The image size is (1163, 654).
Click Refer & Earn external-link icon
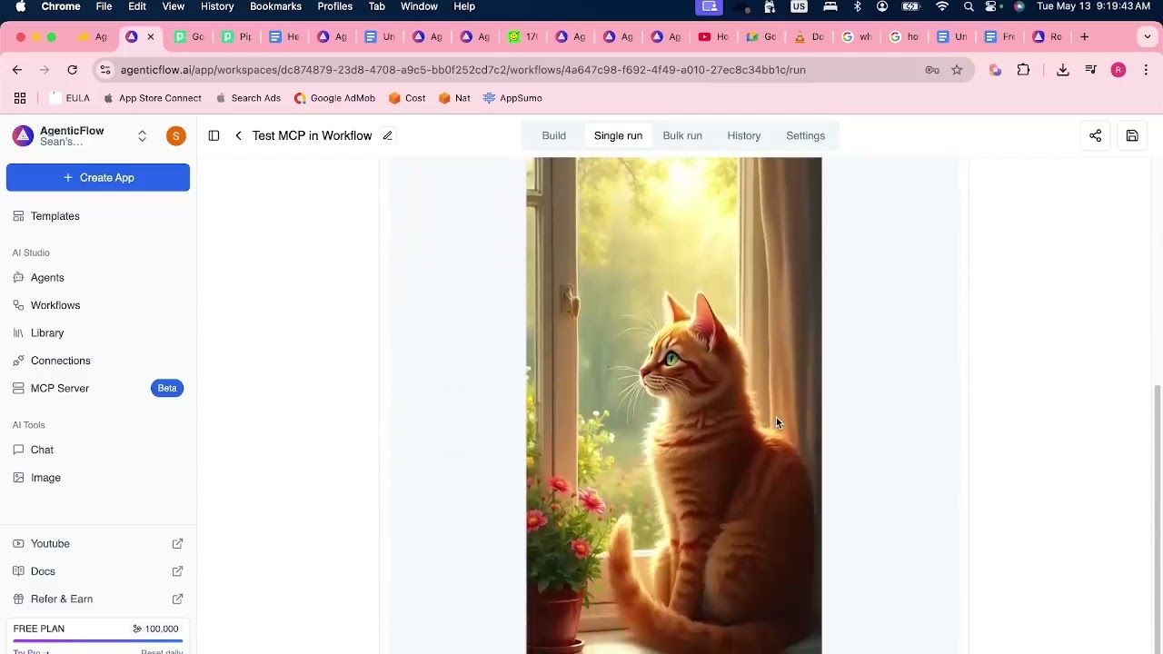177,599
